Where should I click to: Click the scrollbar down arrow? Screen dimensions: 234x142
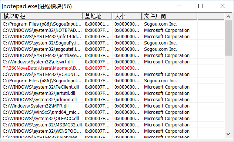click(228, 134)
